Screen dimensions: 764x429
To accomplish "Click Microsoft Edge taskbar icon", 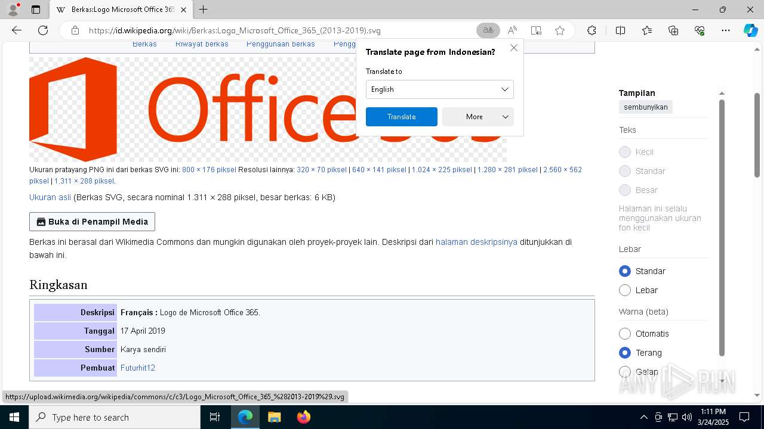I will coord(245,417).
